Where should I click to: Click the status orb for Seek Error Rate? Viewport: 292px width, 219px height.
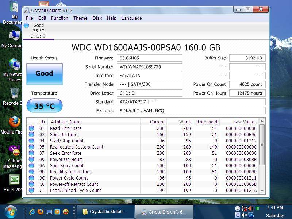31,153
